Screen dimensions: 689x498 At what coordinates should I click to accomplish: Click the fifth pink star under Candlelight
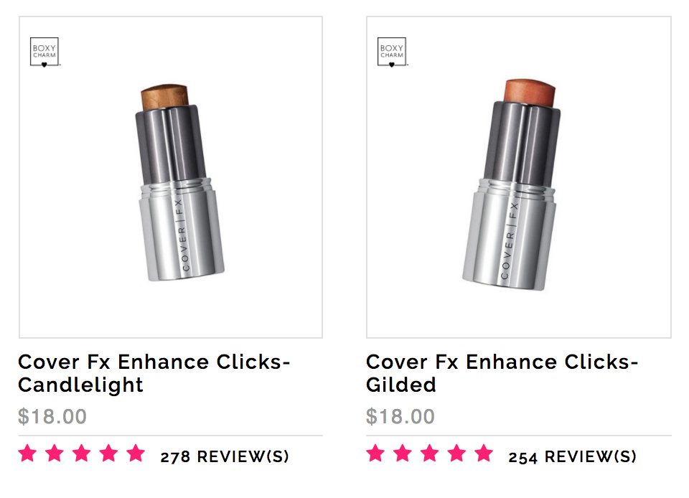pyautogui.click(x=136, y=454)
